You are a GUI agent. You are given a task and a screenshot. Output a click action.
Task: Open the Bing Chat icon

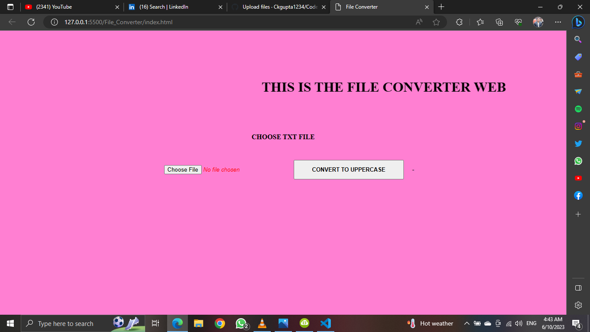click(x=578, y=22)
